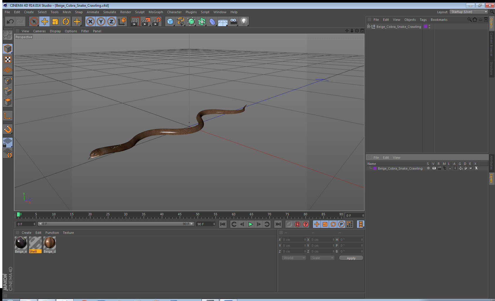The height and width of the screenshot is (301, 495).
Task: Click the purple layer color swatch of object
Action: tap(426, 26)
